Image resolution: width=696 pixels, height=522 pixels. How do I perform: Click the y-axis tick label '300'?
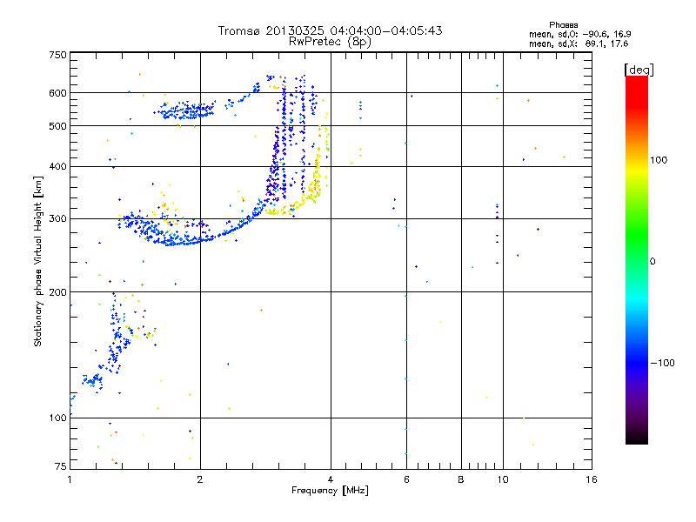point(57,219)
